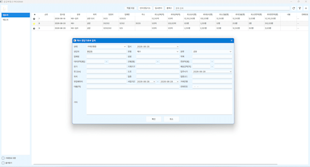Image resolution: width=310 pixels, height=167 pixels.
Task: Click the large 기타 notes text area
Action: 160,102
